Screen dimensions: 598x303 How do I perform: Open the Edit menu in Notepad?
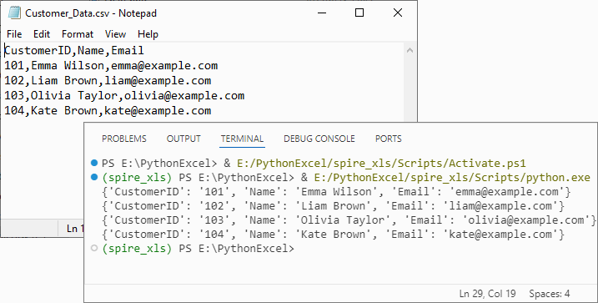[42, 34]
